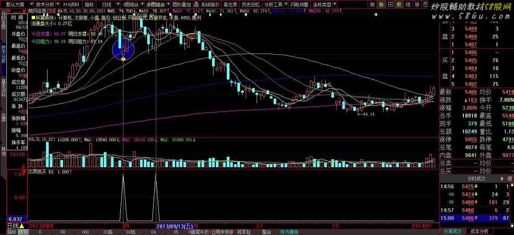514x235 pixels.
Task: Click the 今日支撑: 50.27 label
Action: 48,34
